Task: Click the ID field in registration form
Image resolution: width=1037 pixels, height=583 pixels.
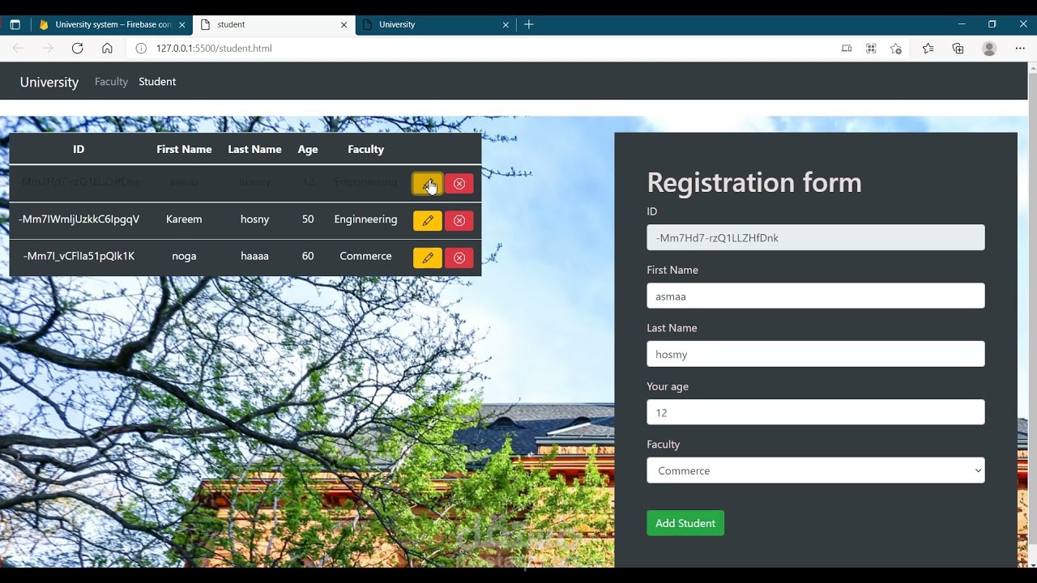Action: coord(816,238)
